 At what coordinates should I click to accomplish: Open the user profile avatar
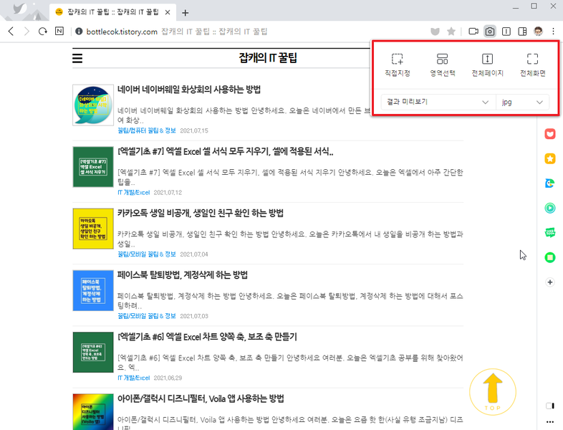(x=538, y=32)
